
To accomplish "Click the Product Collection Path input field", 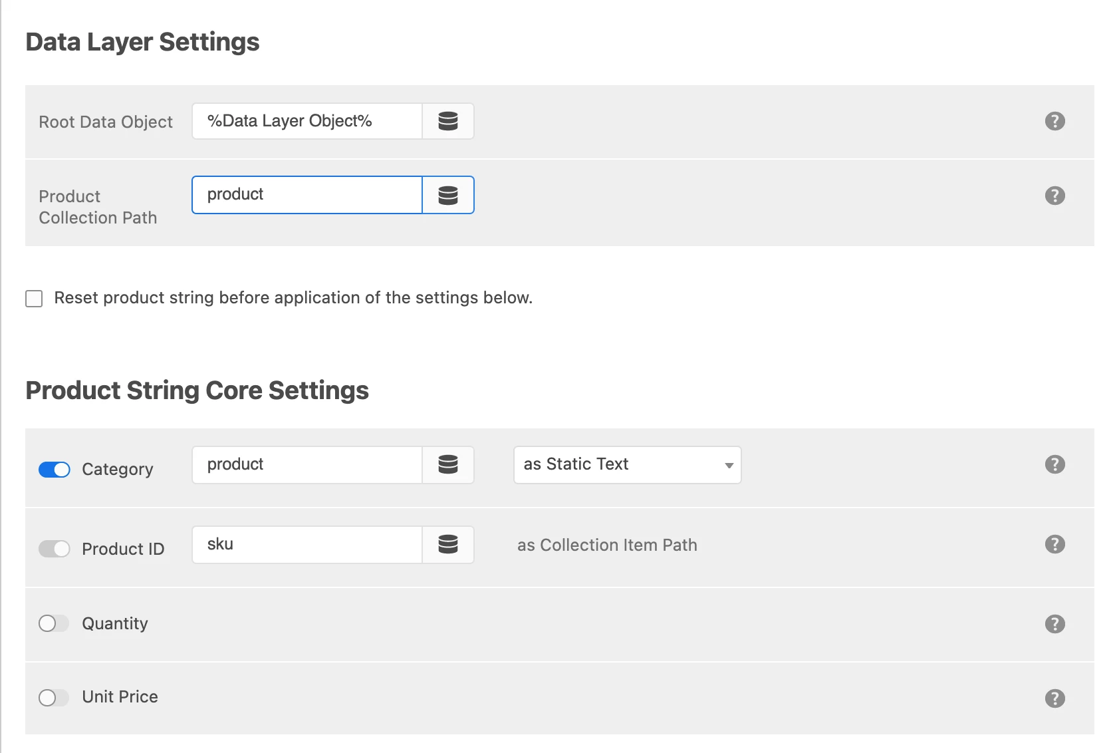I will tap(307, 195).
